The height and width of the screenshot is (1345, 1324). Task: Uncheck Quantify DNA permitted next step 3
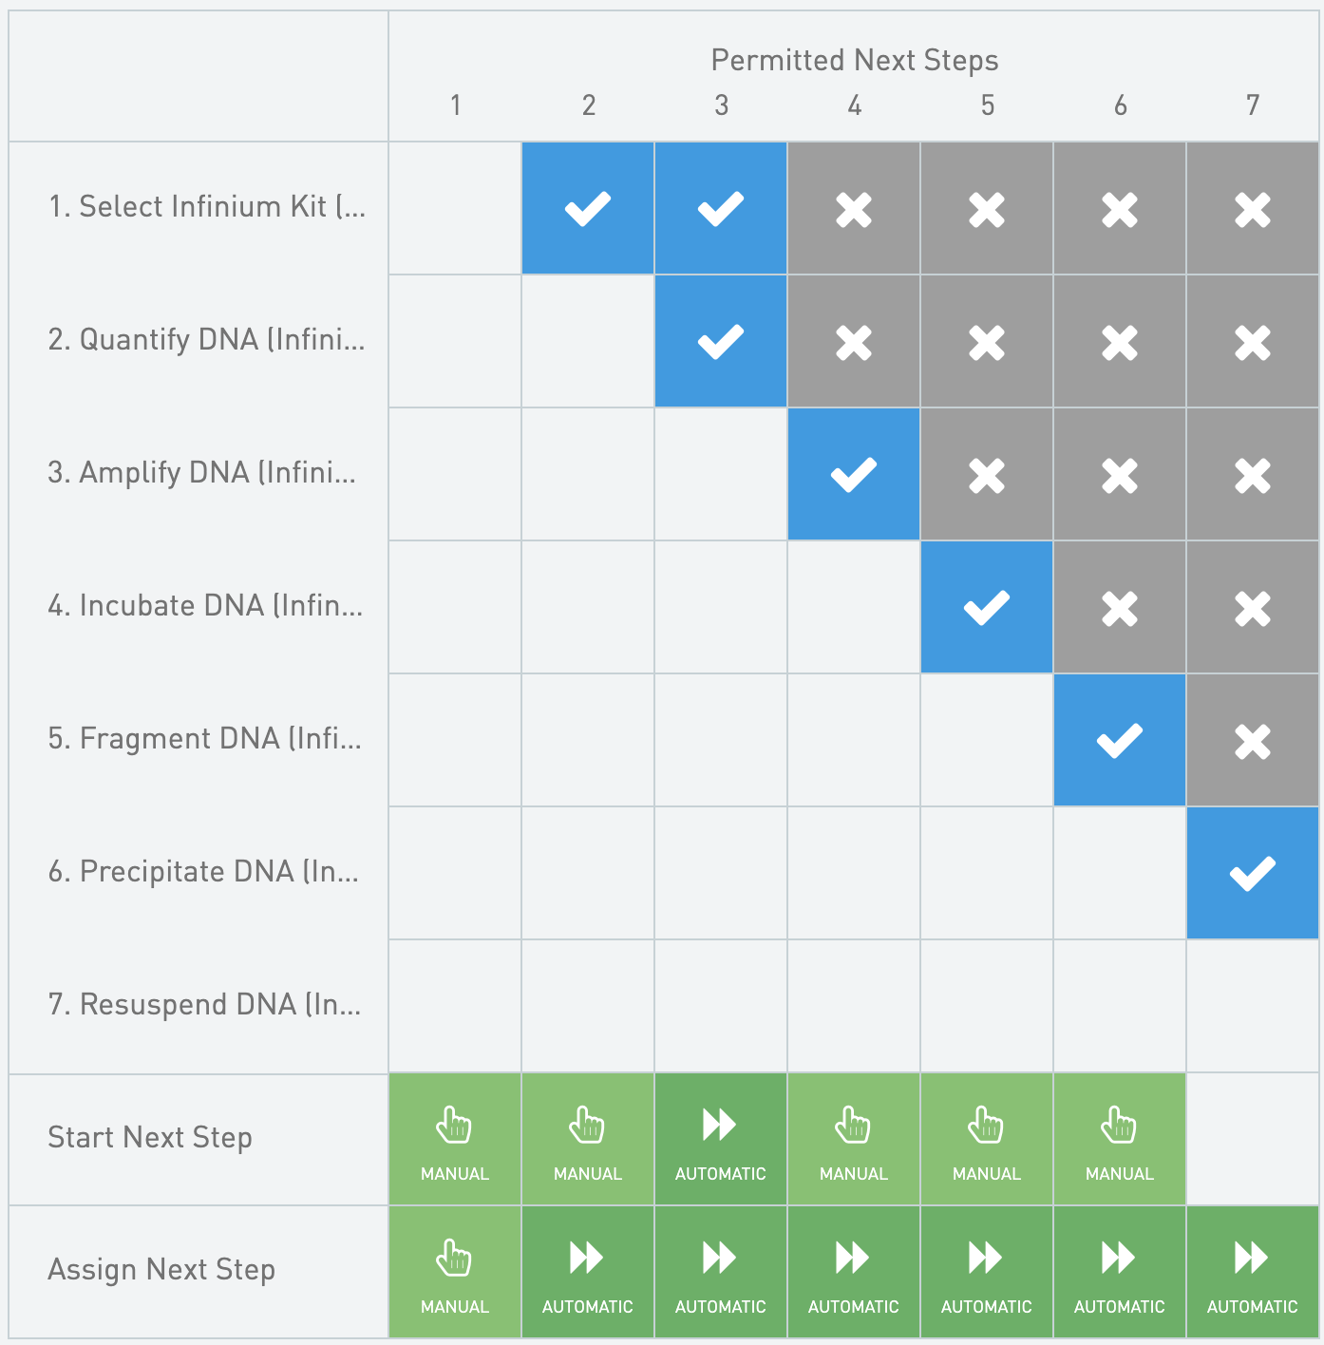(720, 341)
